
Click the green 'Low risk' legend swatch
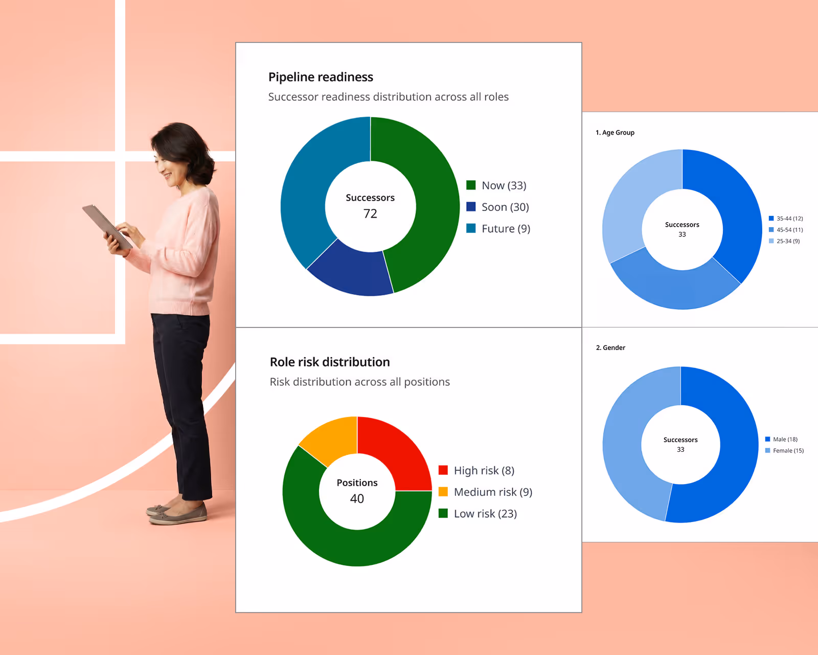443,513
